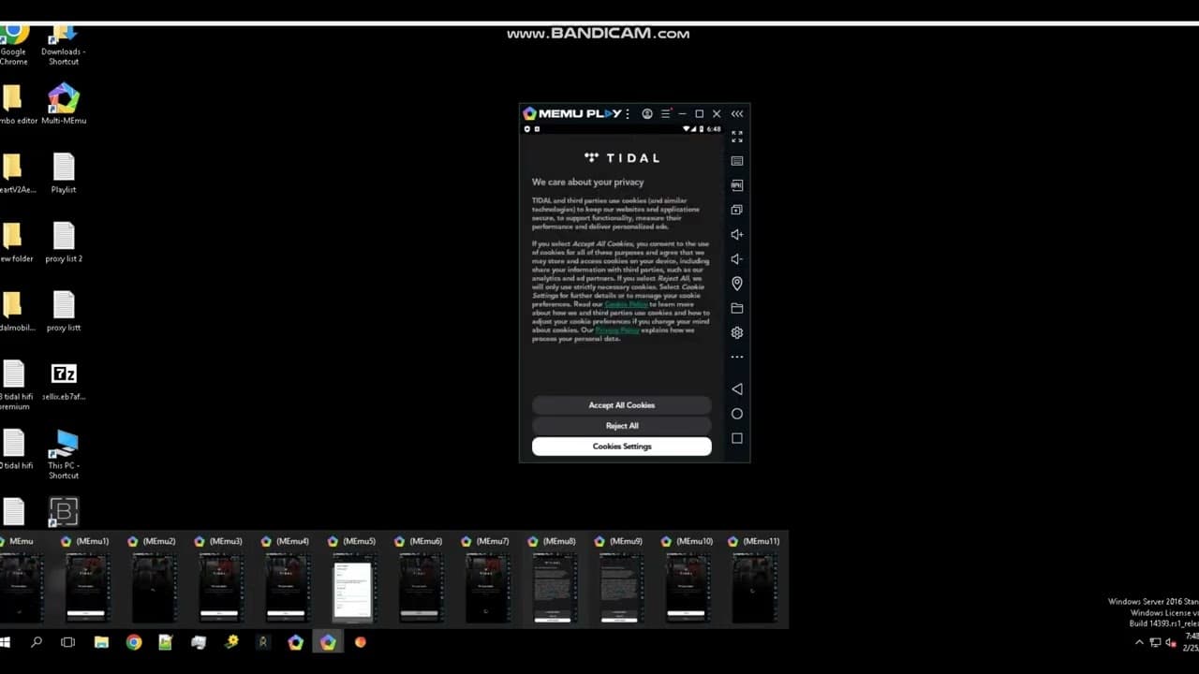The height and width of the screenshot is (674, 1199).
Task: Open the Cookie Policy link
Action: [x=626, y=304]
